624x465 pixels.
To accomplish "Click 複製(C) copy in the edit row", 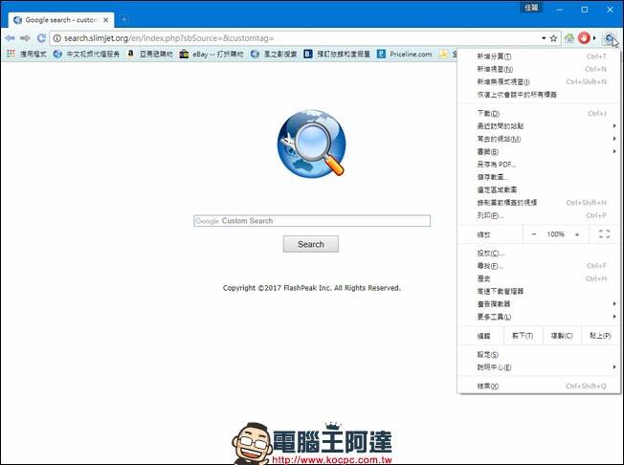I will 562,336.
